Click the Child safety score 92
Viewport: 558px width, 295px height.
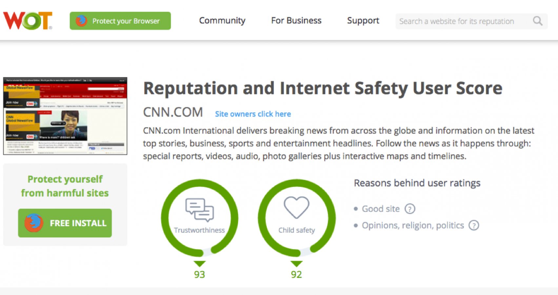[296, 274]
